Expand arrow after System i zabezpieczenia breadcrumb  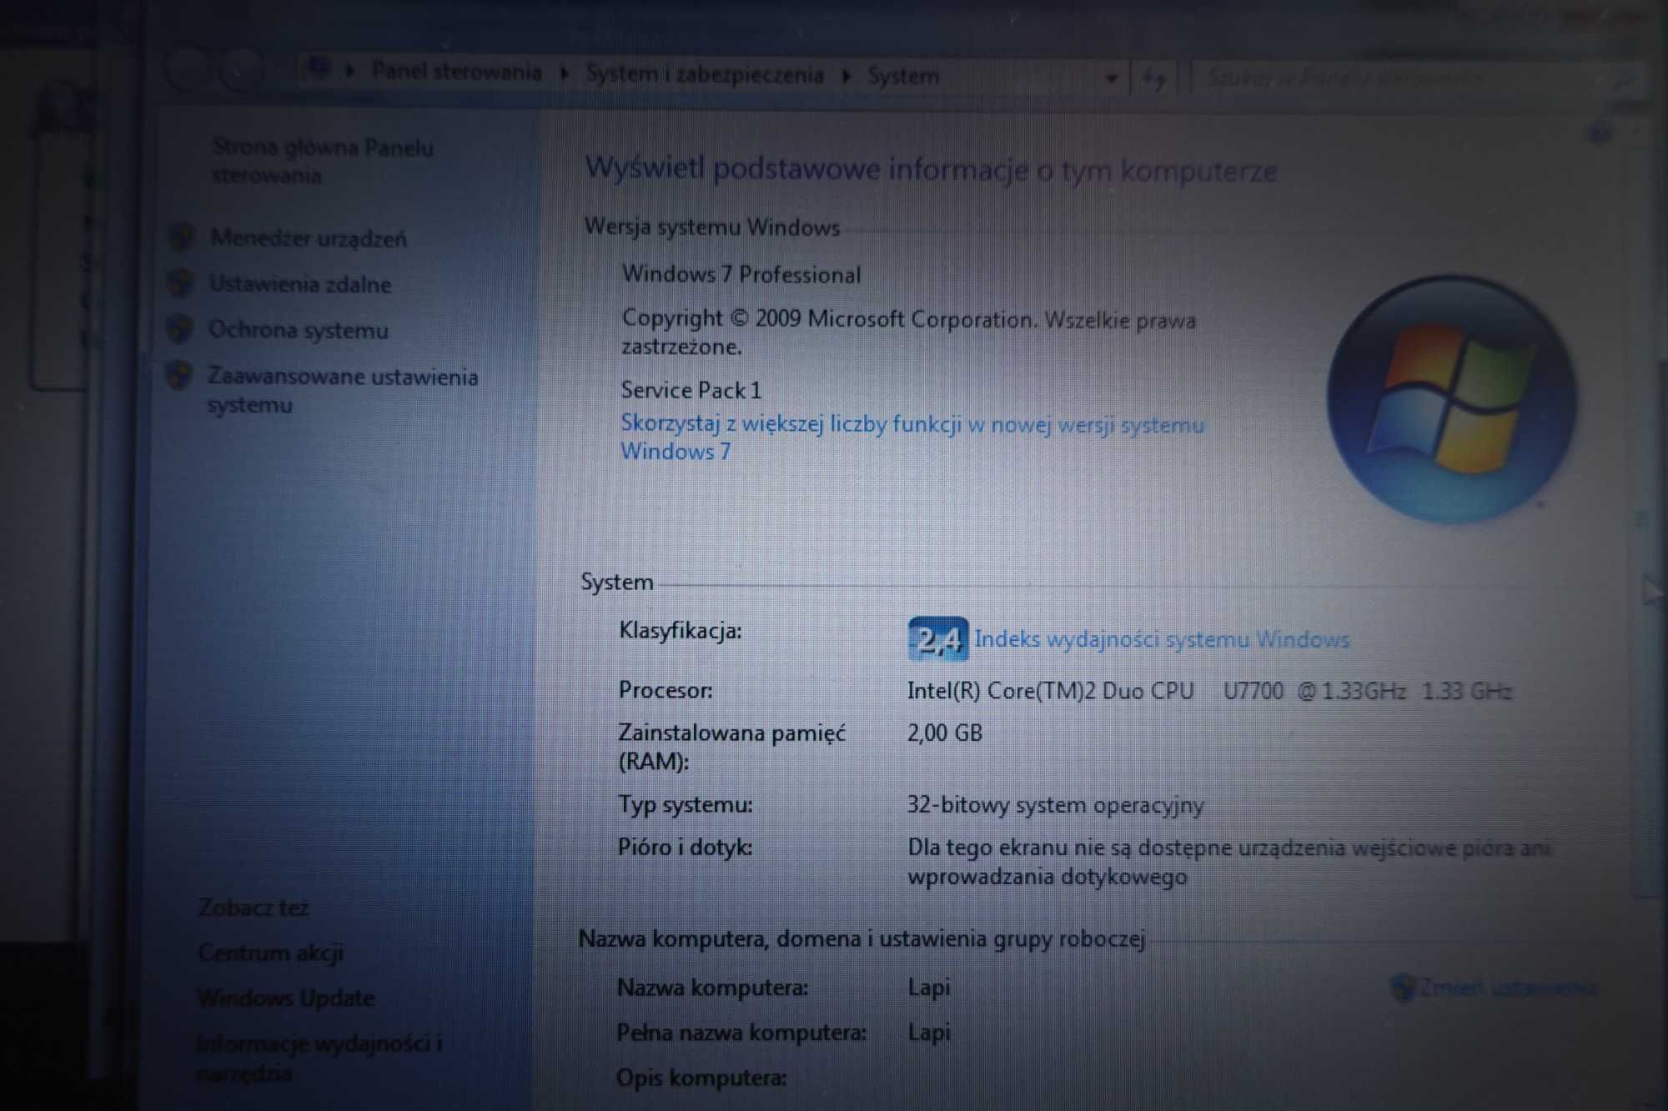[x=847, y=76]
